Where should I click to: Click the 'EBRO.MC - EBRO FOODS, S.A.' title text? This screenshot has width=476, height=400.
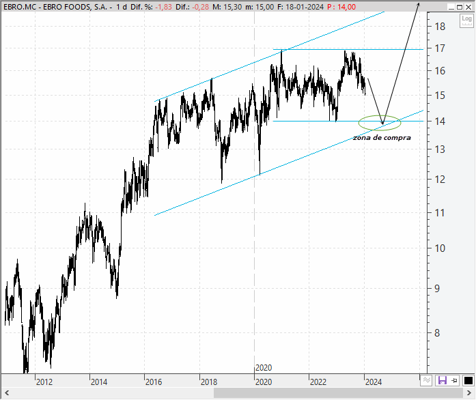(55, 7)
